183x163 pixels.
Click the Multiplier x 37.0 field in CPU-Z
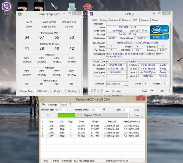(116, 69)
